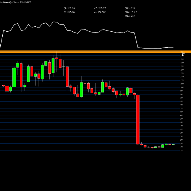Click the 119 price axis label
This screenshot has height=191, width=191.
coord(182,77)
